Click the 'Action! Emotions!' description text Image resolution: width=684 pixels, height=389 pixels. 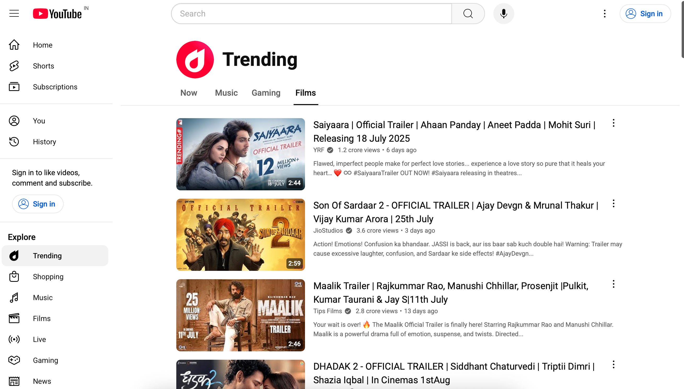click(x=467, y=249)
